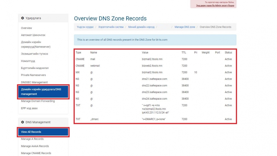
Task: Click the gear icon beside Удирдлага
Action: [x=23, y=18]
